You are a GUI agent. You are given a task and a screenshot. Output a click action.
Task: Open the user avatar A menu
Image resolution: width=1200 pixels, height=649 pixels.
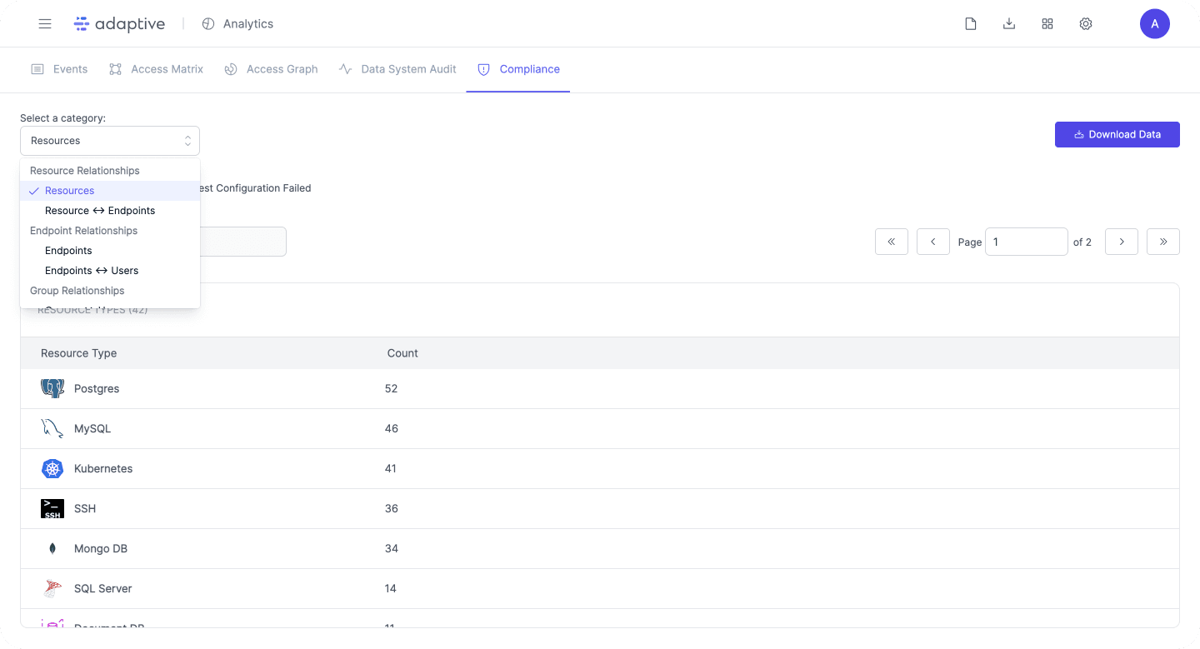click(1155, 23)
